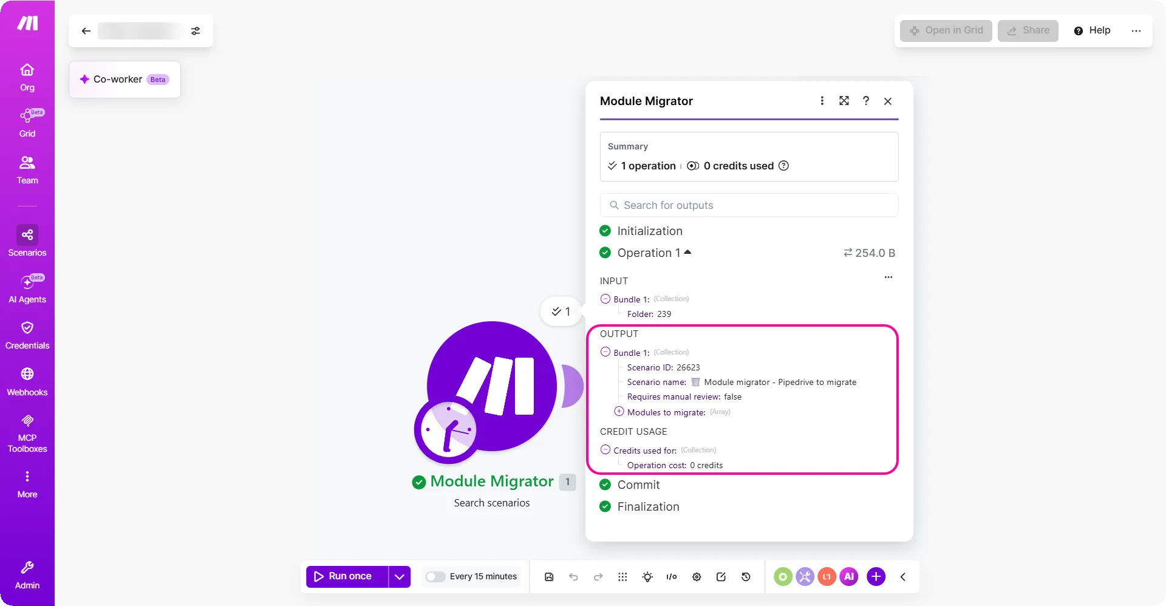
Task: Collapse Input Bundle 1 collection
Action: (x=605, y=299)
